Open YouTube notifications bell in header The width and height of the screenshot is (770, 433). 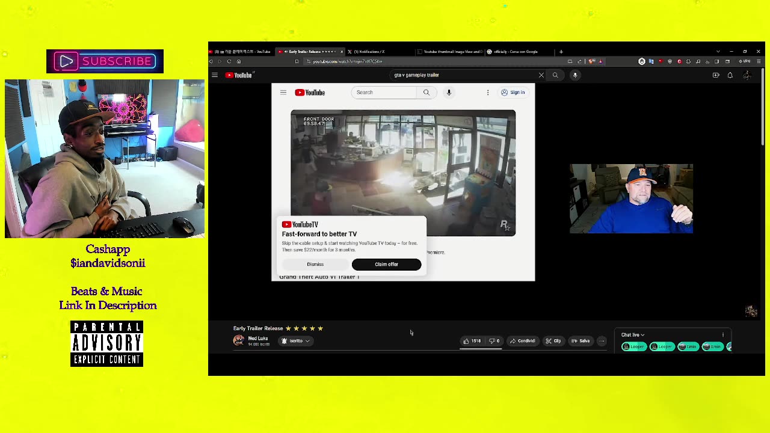[x=730, y=75]
